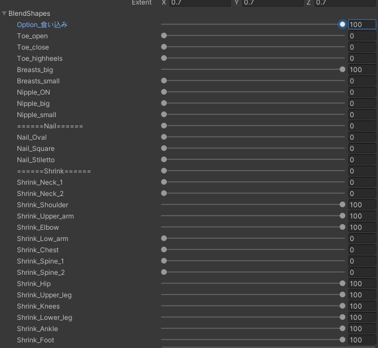Collapse the BlendShapes section
Screen dimensions: 378x348
[x=5, y=14]
